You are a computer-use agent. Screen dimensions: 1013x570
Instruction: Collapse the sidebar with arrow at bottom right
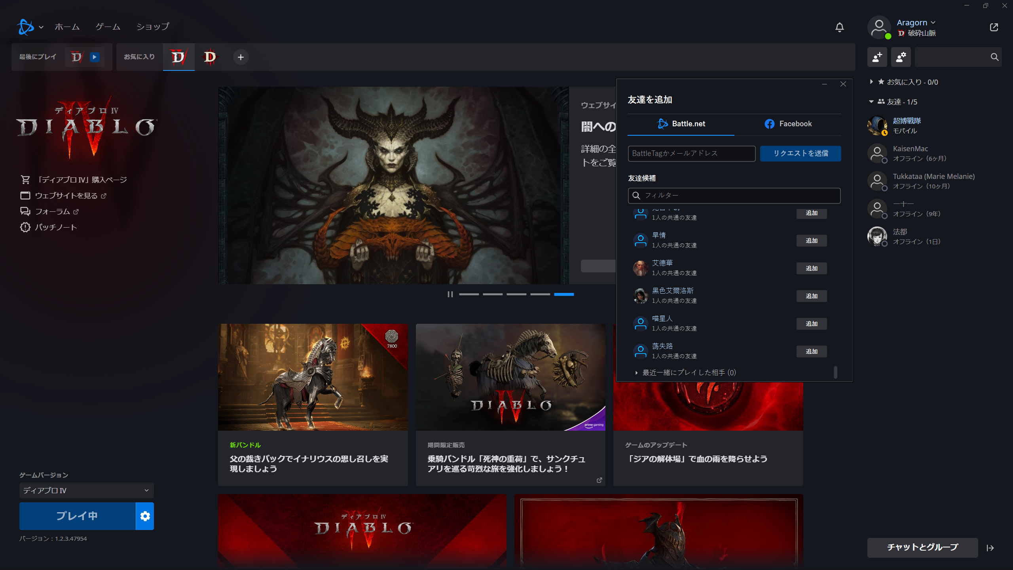pos(990,548)
